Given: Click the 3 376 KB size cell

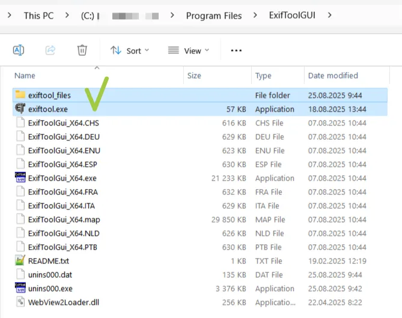Looking at the screenshot, I should 231,289.
